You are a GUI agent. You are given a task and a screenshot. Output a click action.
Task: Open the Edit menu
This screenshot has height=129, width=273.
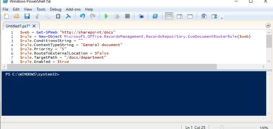click(x=16, y=9)
